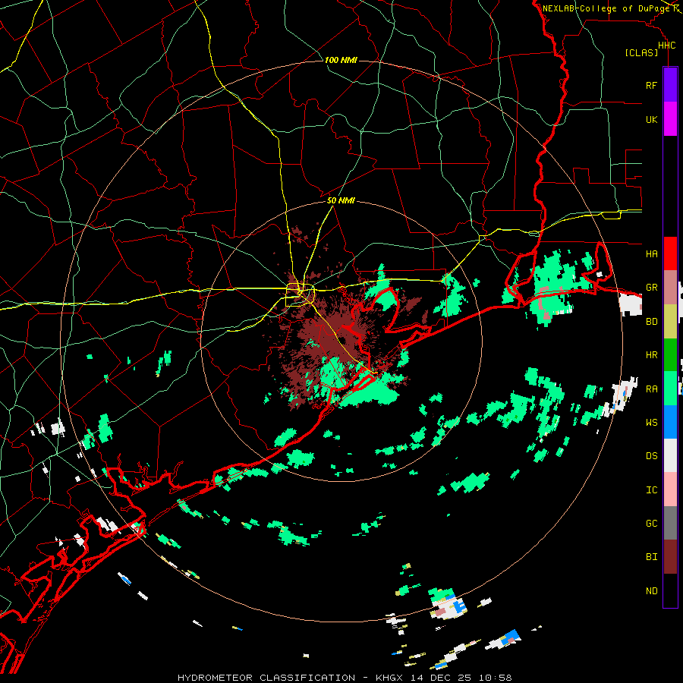
Task: Click the RA legend label
Action: coord(651,389)
